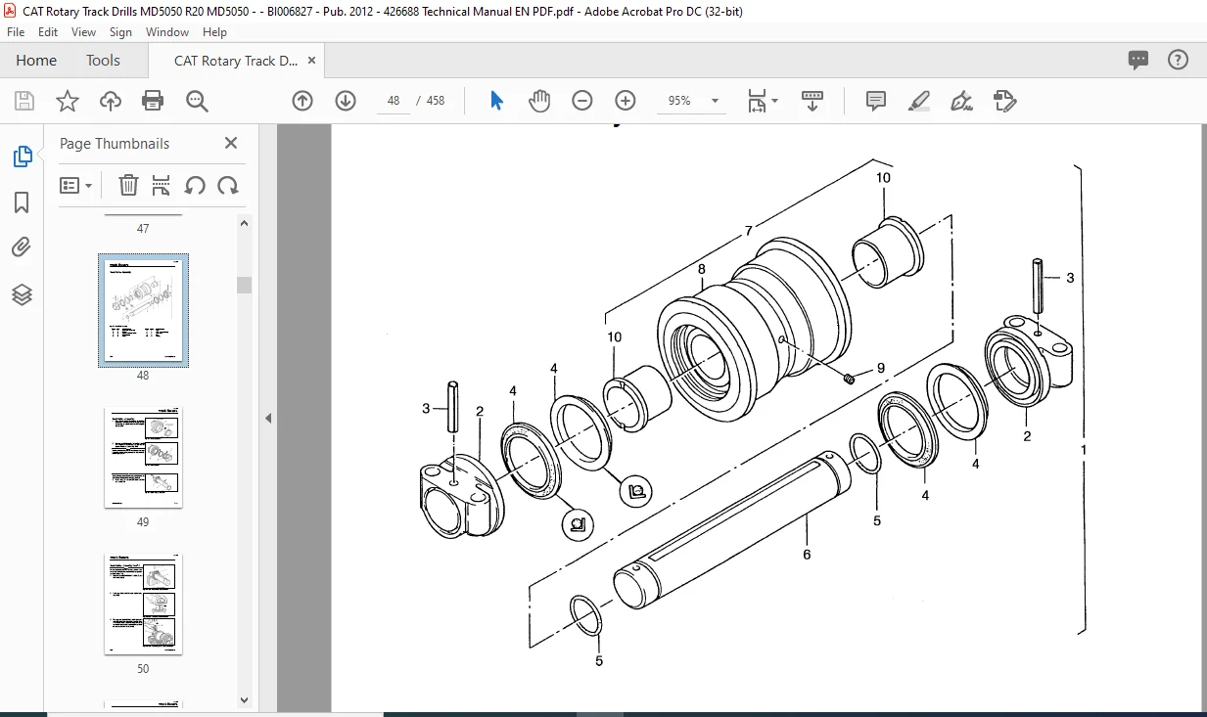Viewport: 1207px width, 717px height.
Task: Choose the arrow Selection tool
Action: click(x=496, y=101)
